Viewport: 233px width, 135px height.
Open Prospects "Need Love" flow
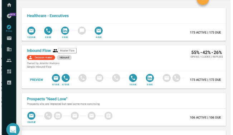[x=47, y=99]
